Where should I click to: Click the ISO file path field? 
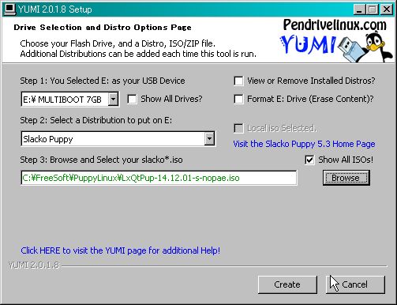click(x=159, y=178)
